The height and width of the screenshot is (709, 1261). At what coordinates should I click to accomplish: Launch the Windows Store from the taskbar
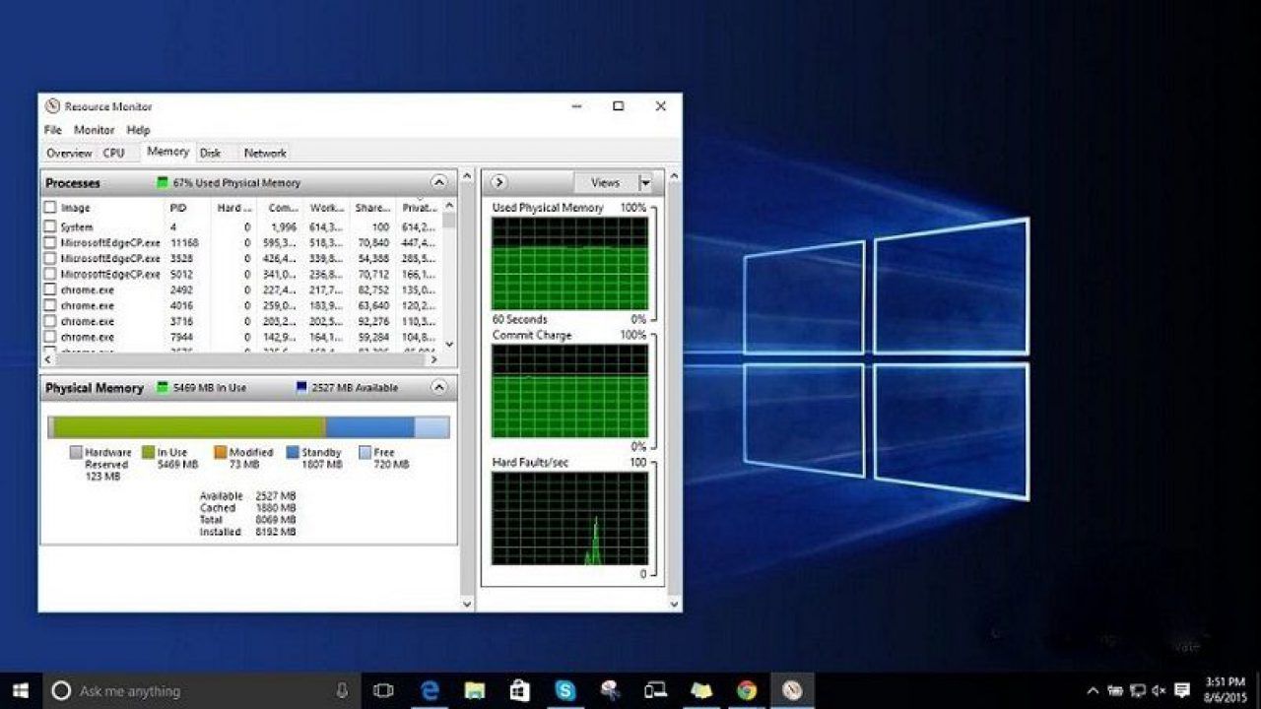pos(519,690)
